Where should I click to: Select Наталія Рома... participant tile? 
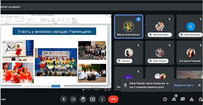160,26
